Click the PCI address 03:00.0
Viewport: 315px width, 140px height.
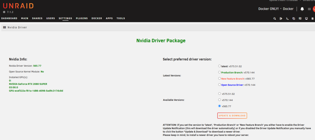[14, 87]
